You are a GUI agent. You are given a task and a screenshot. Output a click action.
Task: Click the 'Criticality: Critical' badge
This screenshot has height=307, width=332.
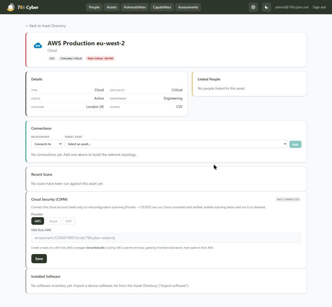[71, 58]
